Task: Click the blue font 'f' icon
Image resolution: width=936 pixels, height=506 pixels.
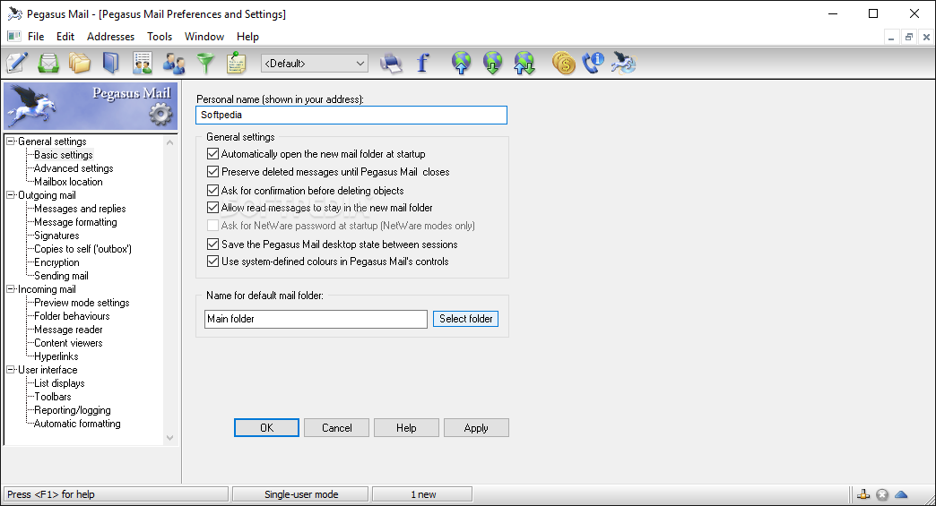Action: tap(422, 63)
